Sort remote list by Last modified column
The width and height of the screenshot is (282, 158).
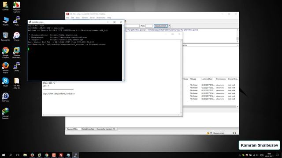coord(207,79)
